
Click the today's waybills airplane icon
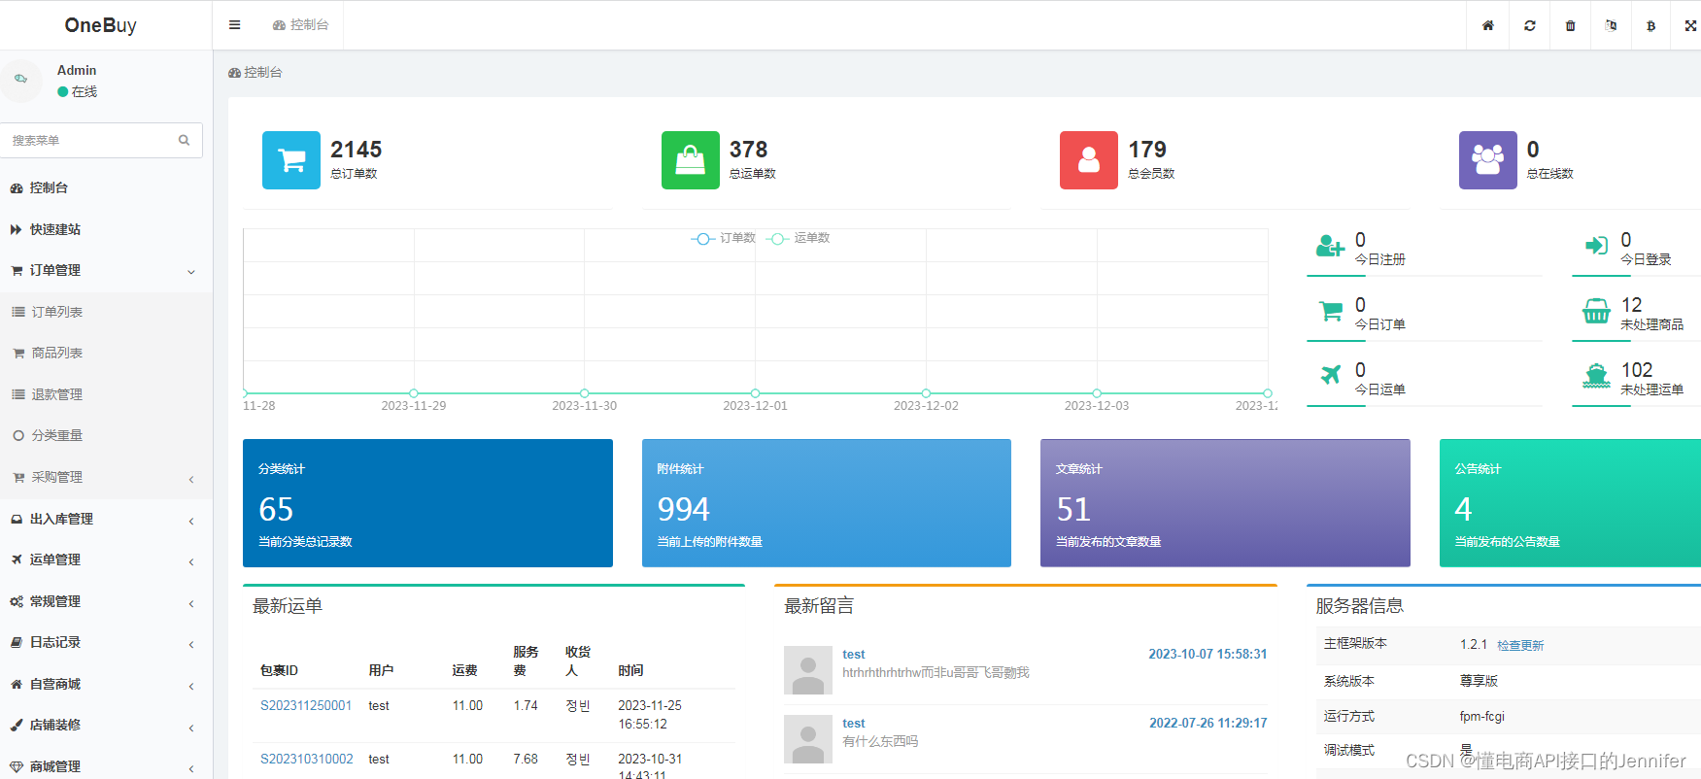tap(1331, 374)
